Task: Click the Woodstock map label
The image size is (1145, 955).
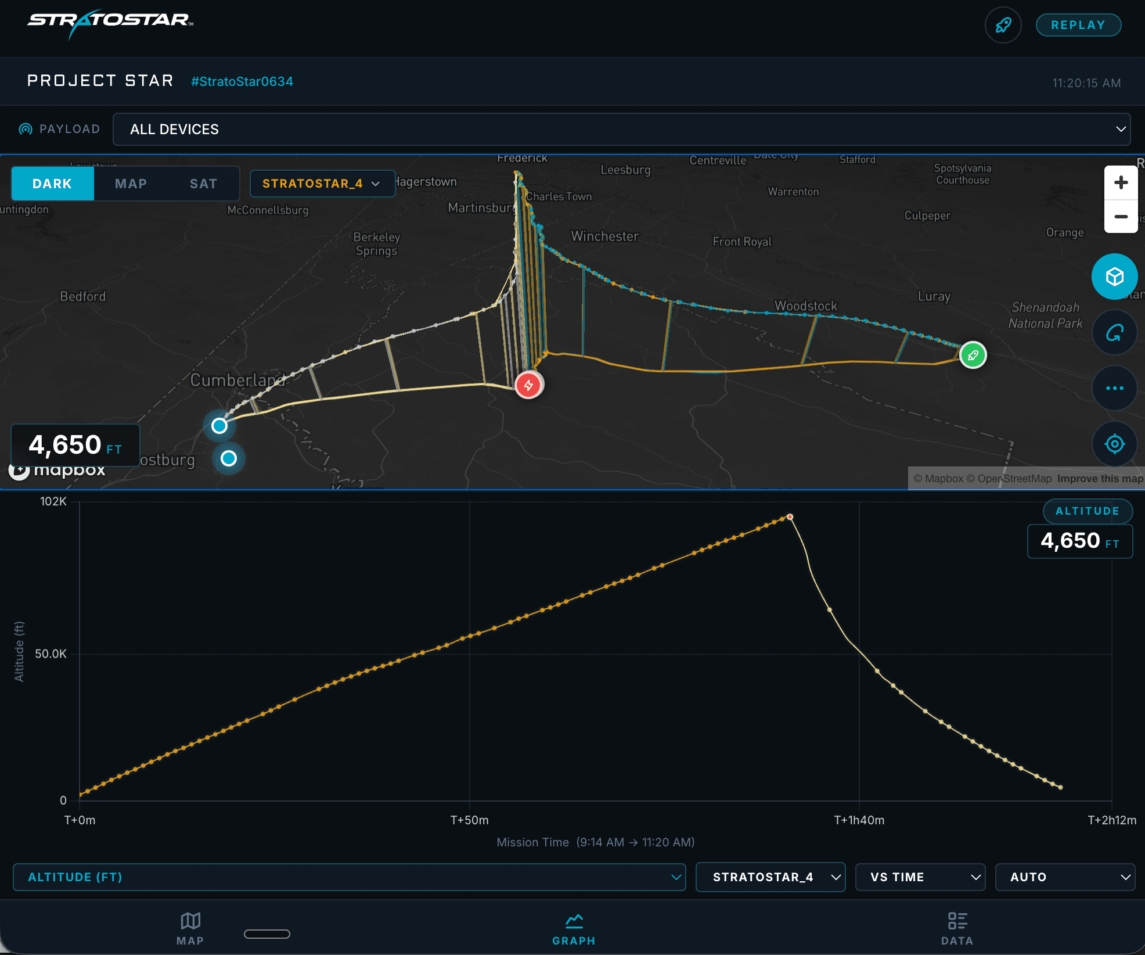Action: tap(806, 306)
